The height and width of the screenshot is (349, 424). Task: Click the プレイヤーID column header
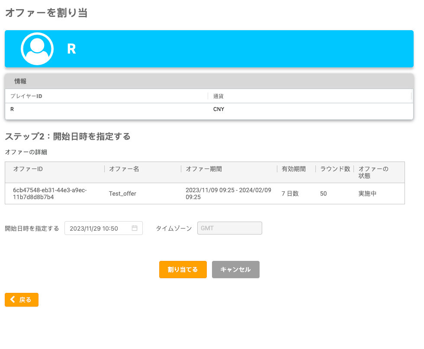click(x=26, y=96)
